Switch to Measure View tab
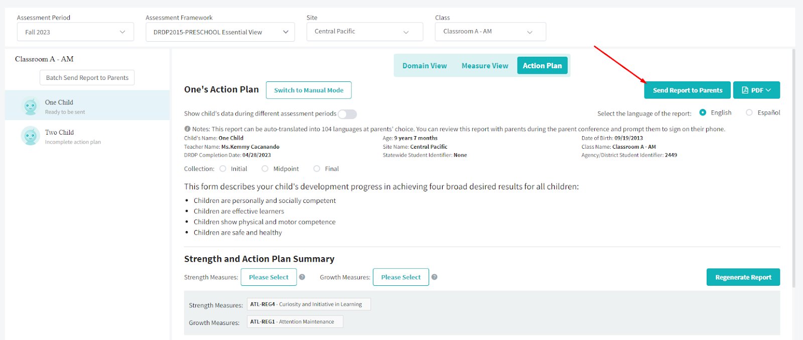Image resolution: width=803 pixels, height=340 pixels. [485, 66]
